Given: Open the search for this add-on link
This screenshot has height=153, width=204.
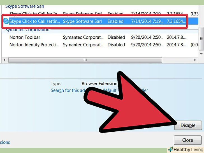Looking at the screenshot, I should pyautogui.click(x=99, y=90).
